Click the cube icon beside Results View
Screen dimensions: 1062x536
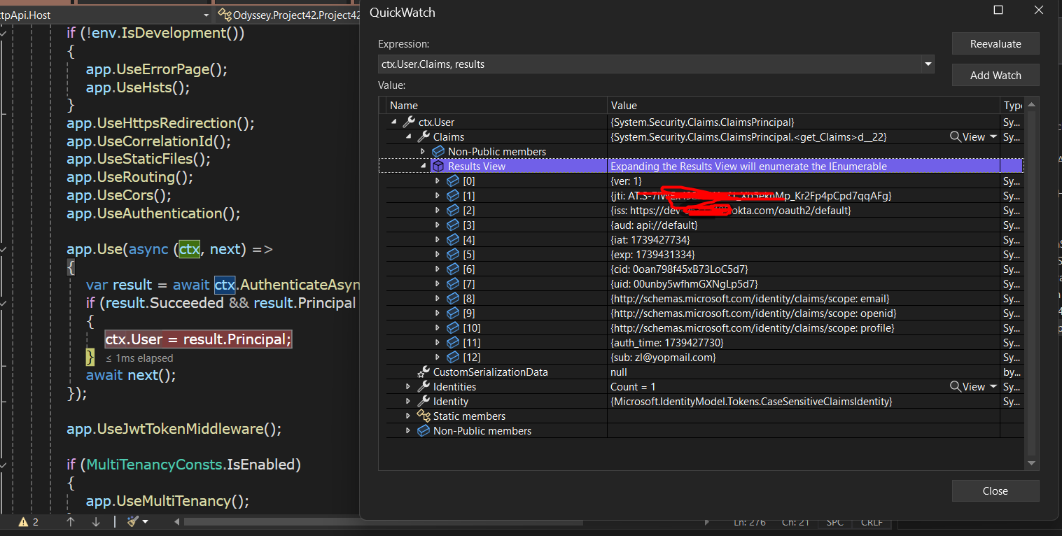pos(438,167)
